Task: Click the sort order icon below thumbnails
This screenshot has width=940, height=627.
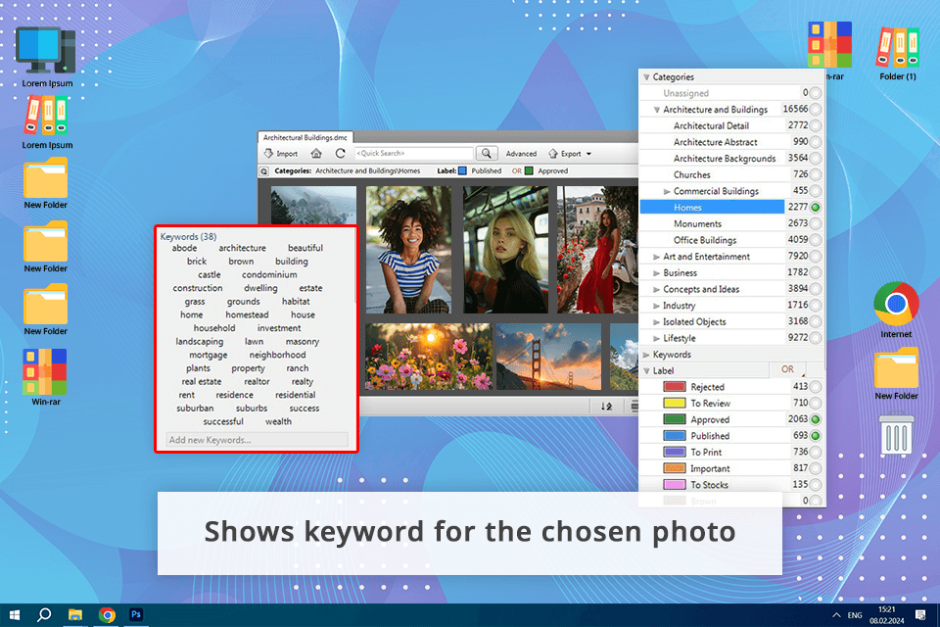Action: [x=606, y=407]
